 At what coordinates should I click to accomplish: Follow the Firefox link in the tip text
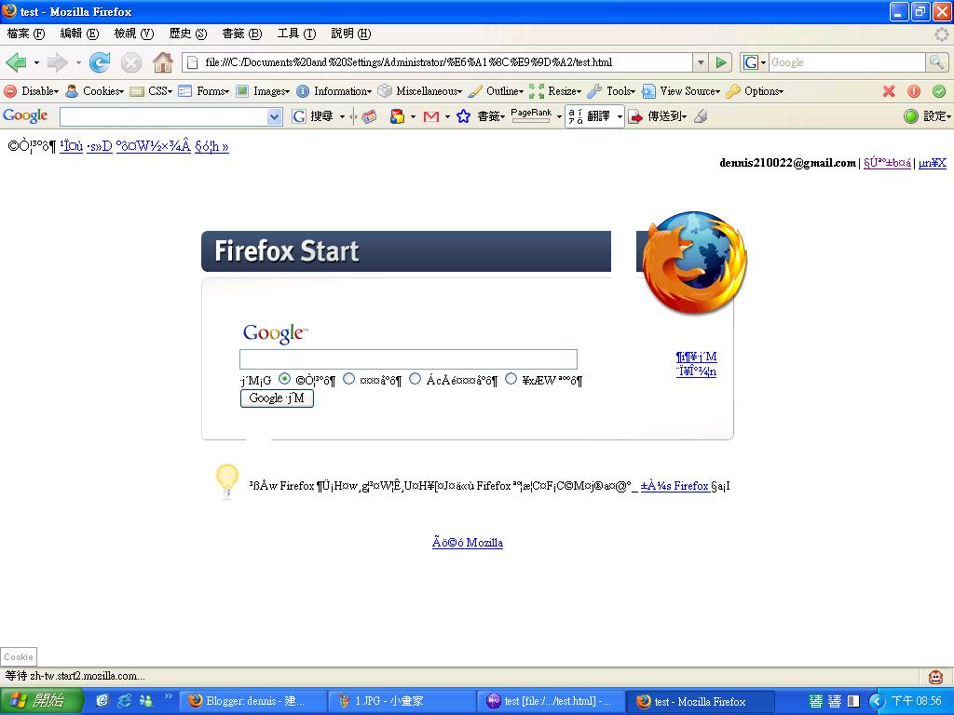point(675,486)
